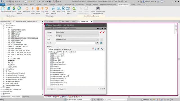Open the Align tool in IdeateApps

click(x=59, y=9)
